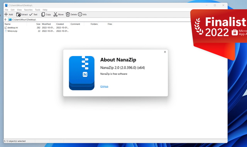
Task: Sort by the Files column header
Action: 105,24
